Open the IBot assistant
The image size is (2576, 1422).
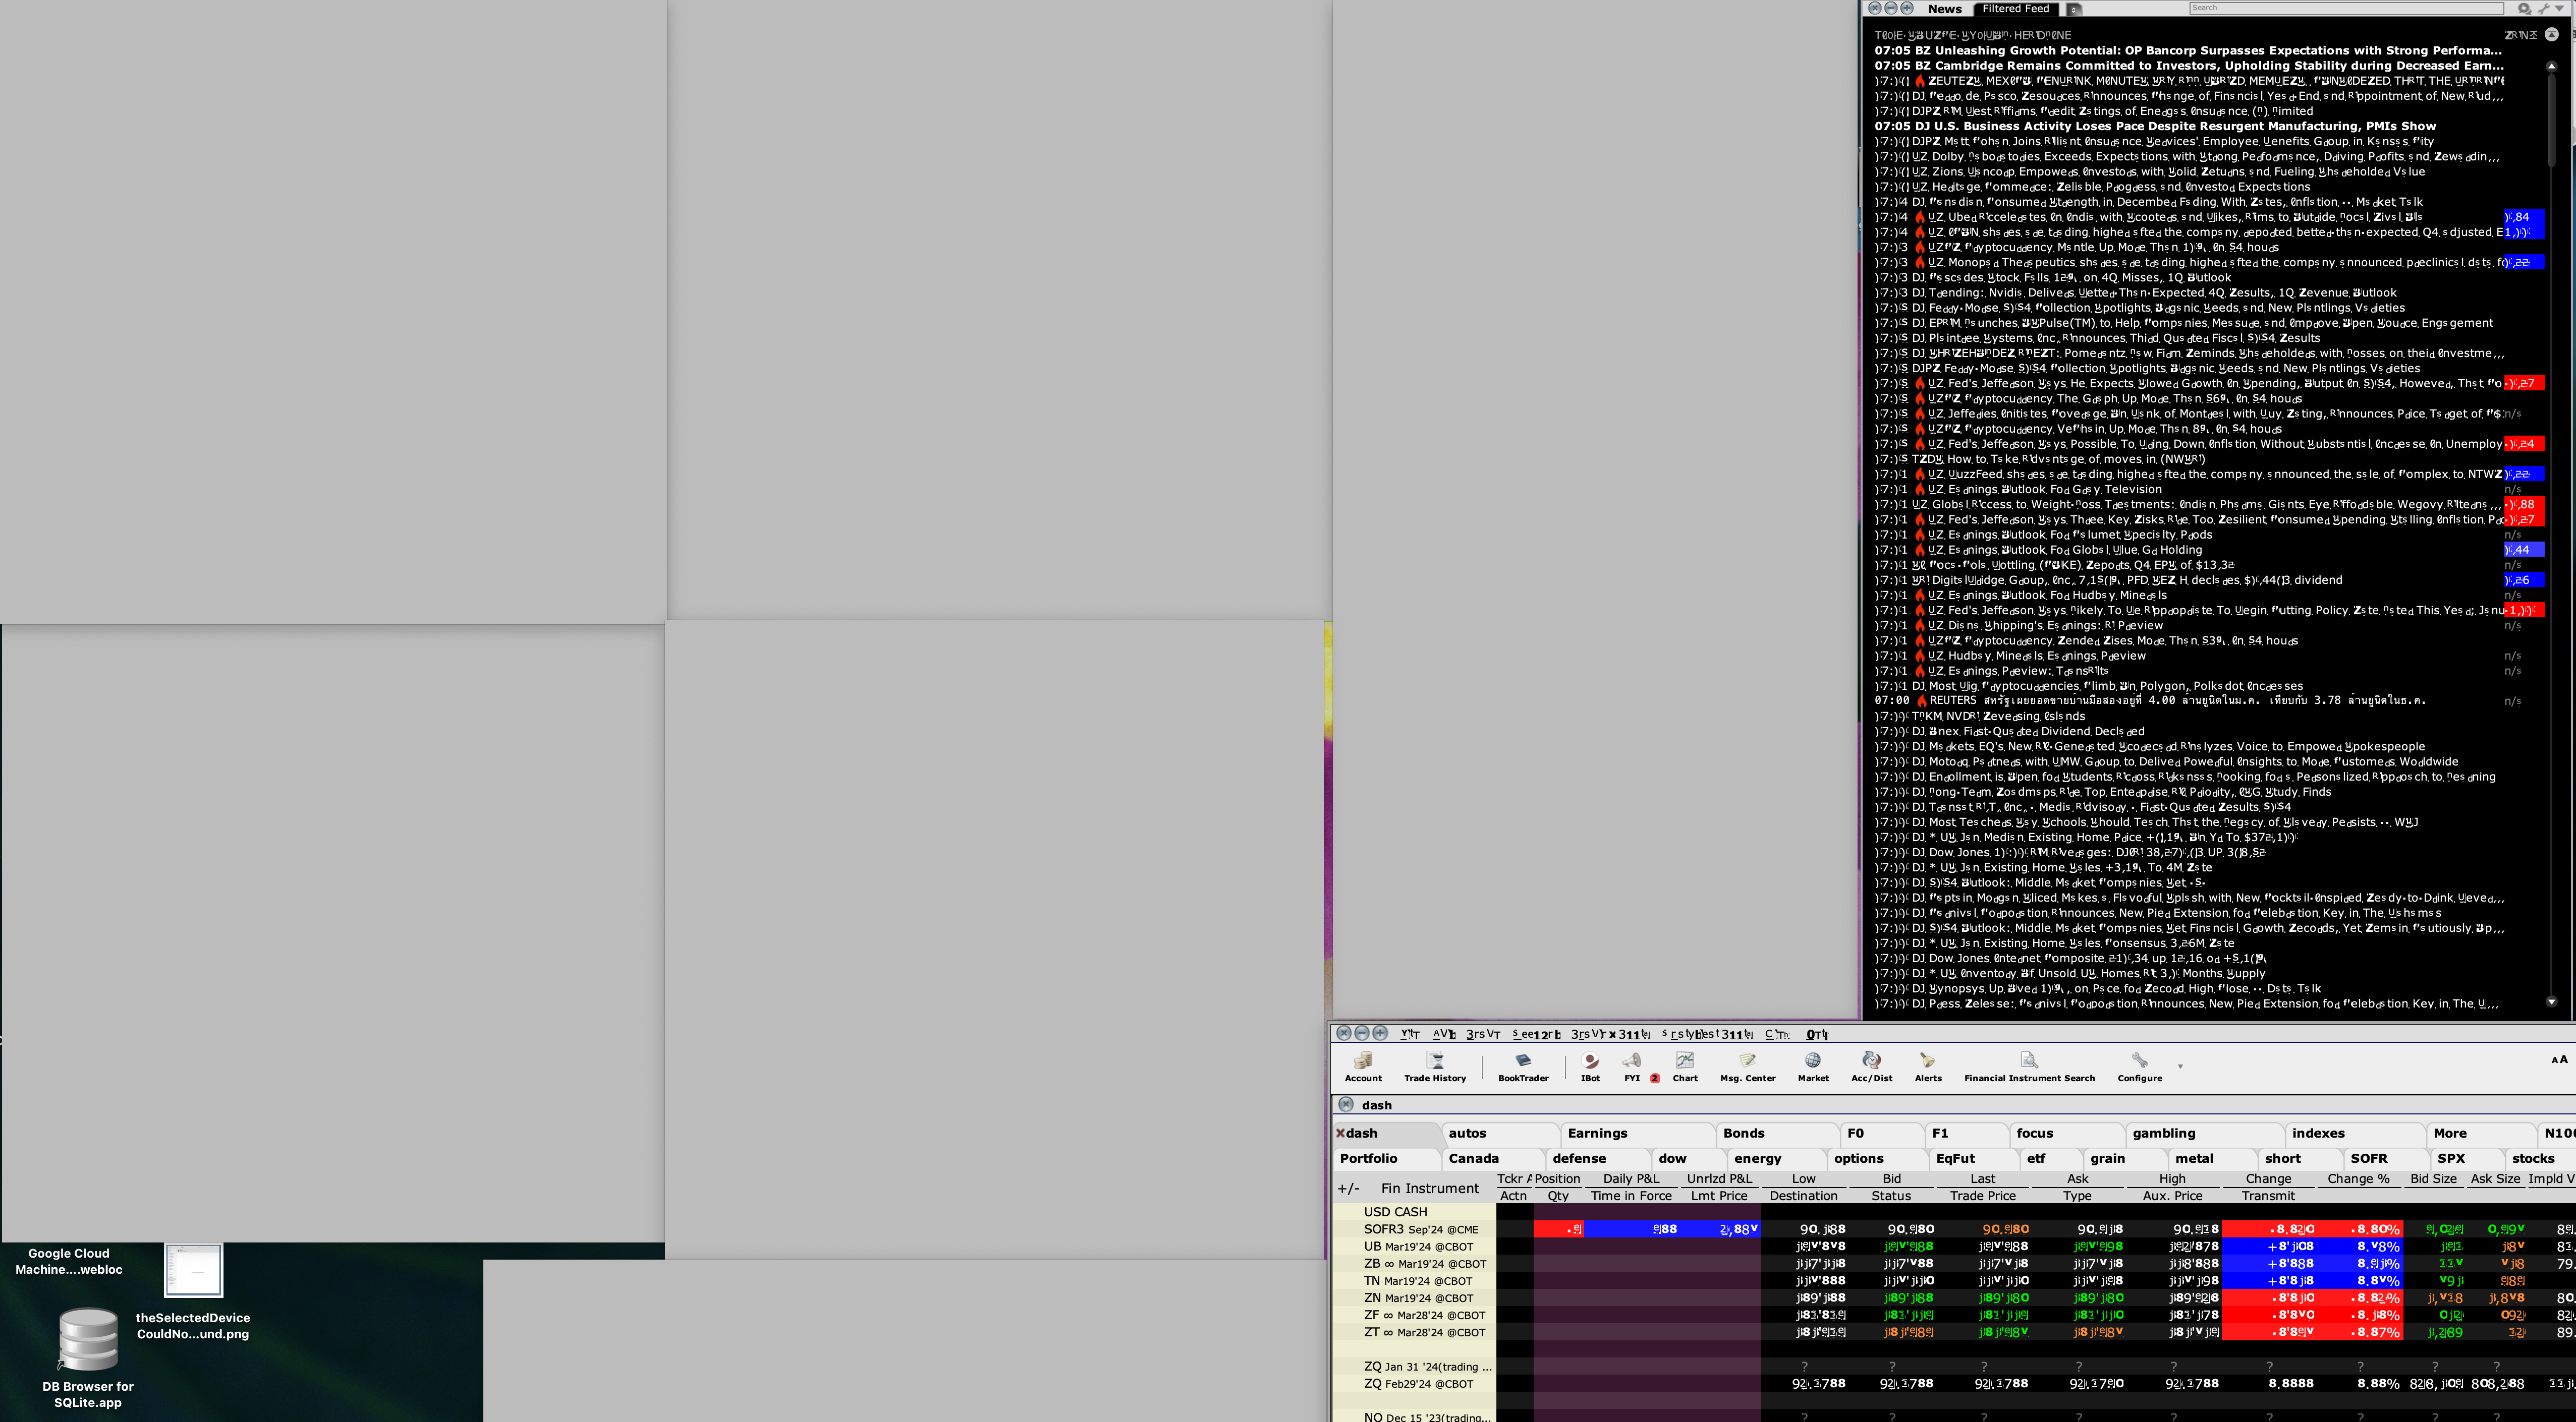tap(1590, 1065)
